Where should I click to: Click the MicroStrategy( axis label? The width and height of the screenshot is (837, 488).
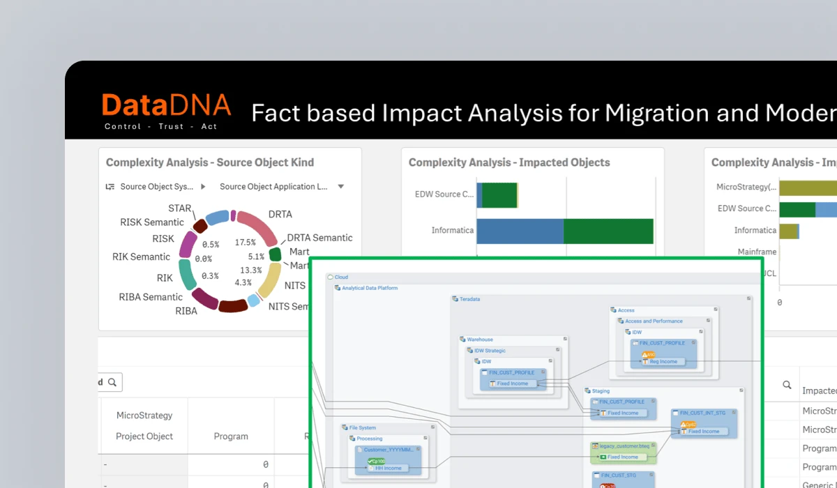[x=746, y=187]
